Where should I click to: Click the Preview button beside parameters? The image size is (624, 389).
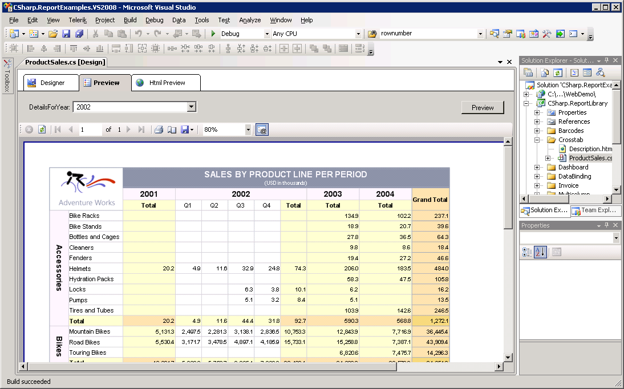(x=482, y=107)
